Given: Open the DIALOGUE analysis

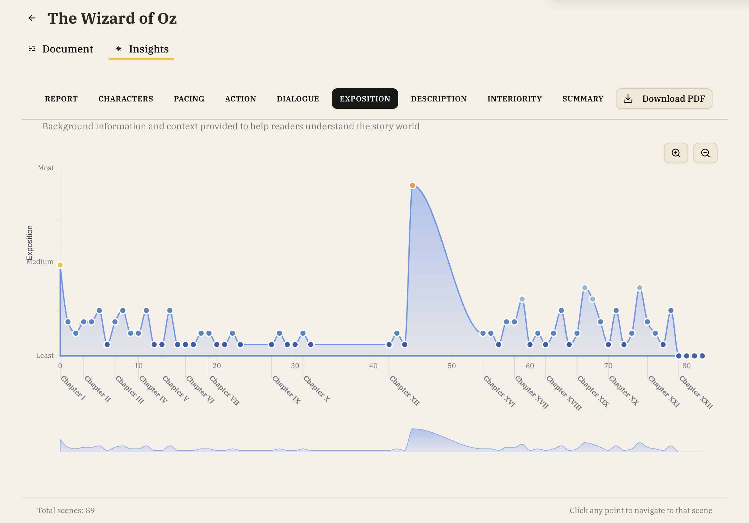Looking at the screenshot, I should tap(298, 99).
